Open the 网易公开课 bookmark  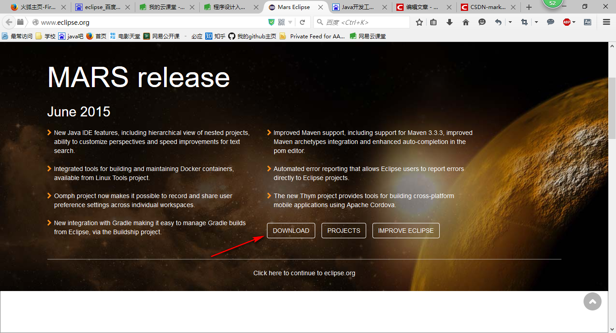click(x=161, y=36)
